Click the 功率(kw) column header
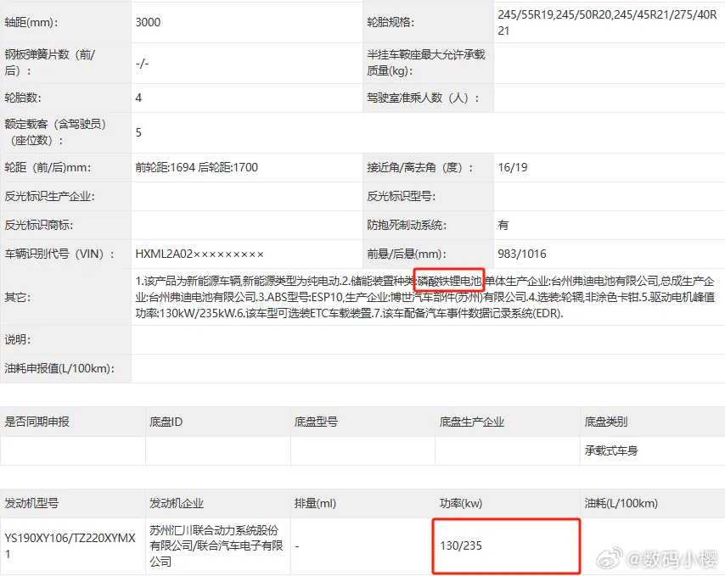Image resolution: width=725 pixels, height=576 pixels. 461,504
